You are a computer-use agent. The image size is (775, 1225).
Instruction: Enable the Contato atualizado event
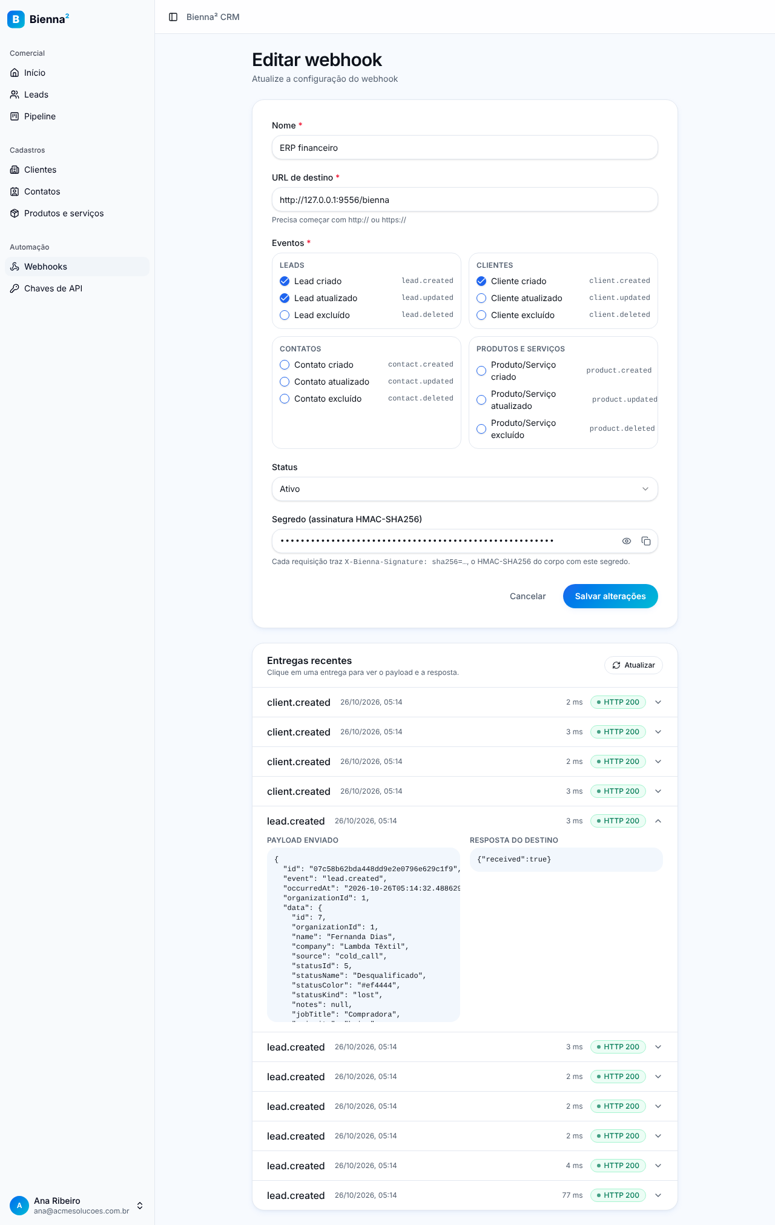point(285,382)
